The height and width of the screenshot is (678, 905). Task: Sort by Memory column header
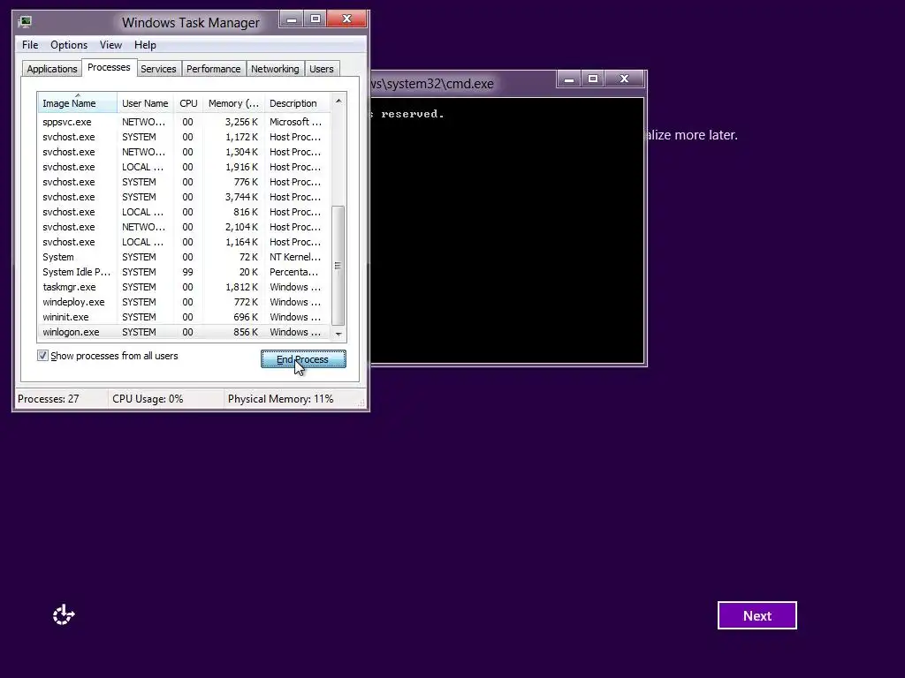click(233, 103)
